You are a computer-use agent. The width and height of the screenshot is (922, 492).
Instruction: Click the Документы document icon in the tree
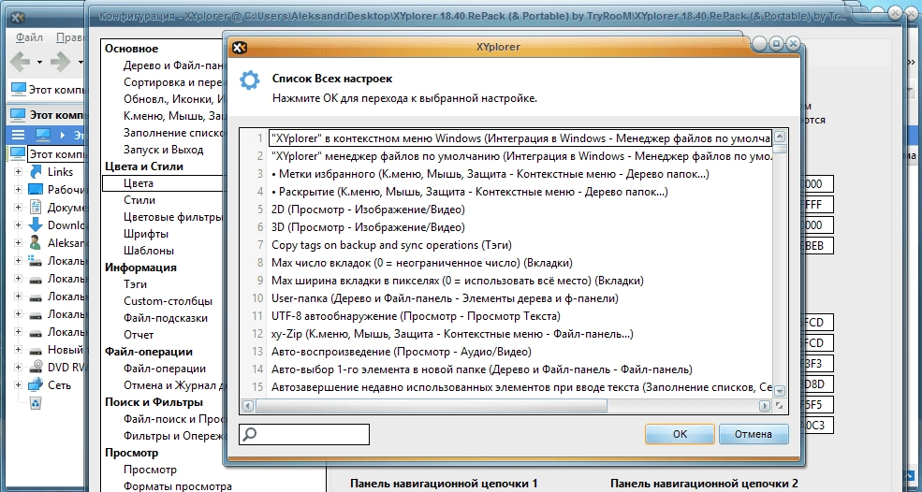[x=36, y=207]
